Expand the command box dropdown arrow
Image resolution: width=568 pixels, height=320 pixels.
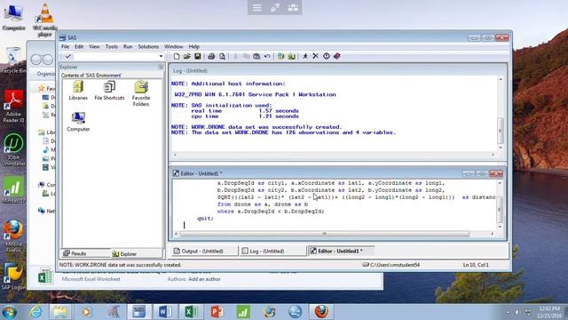click(161, 56)
